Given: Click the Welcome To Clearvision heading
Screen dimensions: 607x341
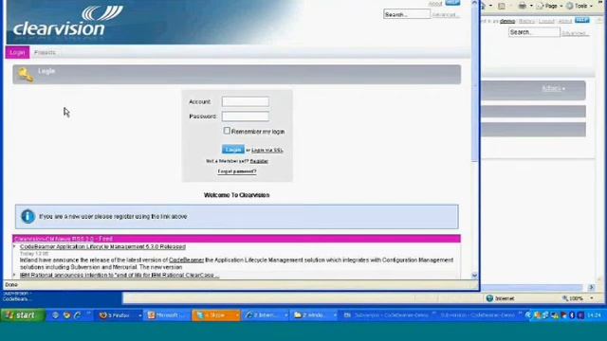Looking at the screenshot, I should 236,195.
